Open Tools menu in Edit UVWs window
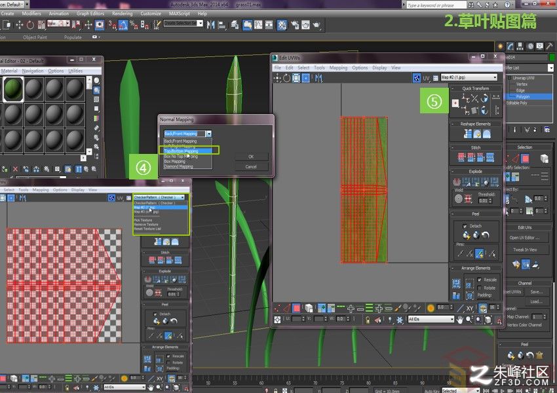Image resolution: width=557 pixels, height=393 pixels. coord(319,67)
